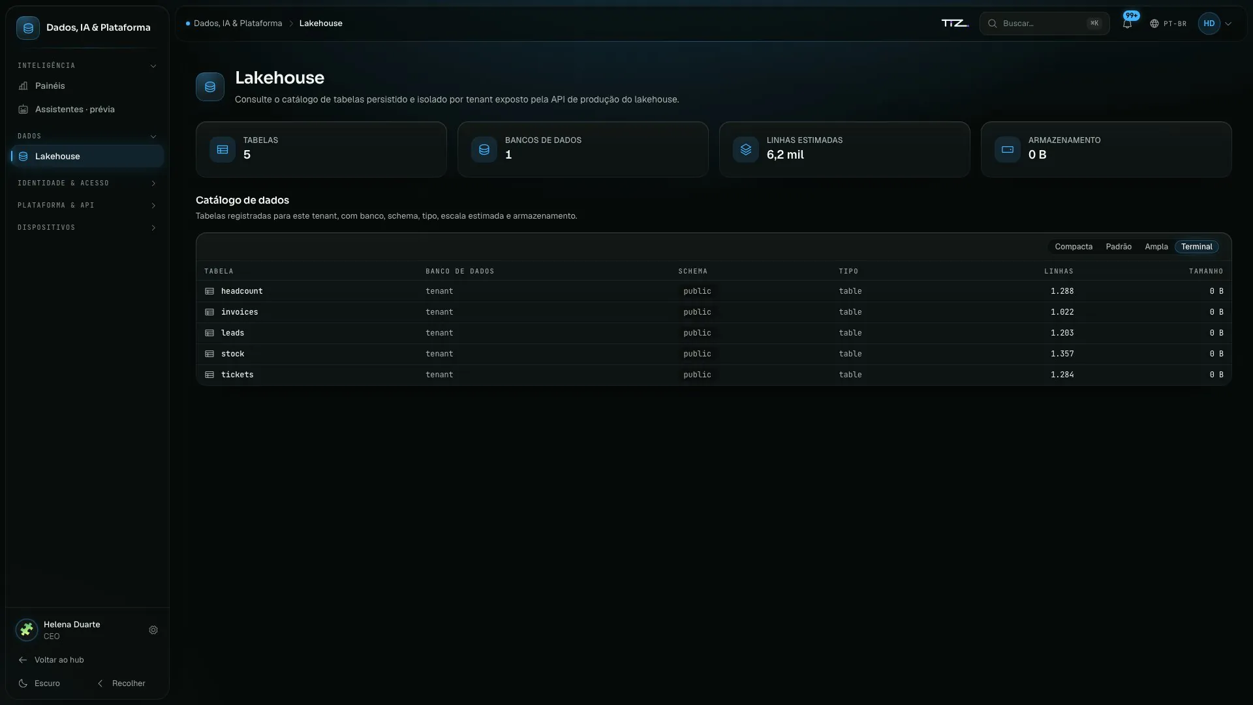Click the table icon beside headcount
The height and width of the screenshot is (705, 1253).
209,291
